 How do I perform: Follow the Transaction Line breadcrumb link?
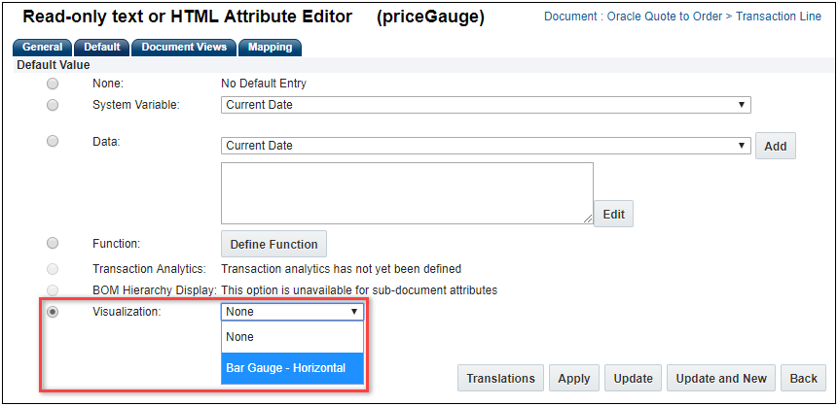click(x=778, y=17)
